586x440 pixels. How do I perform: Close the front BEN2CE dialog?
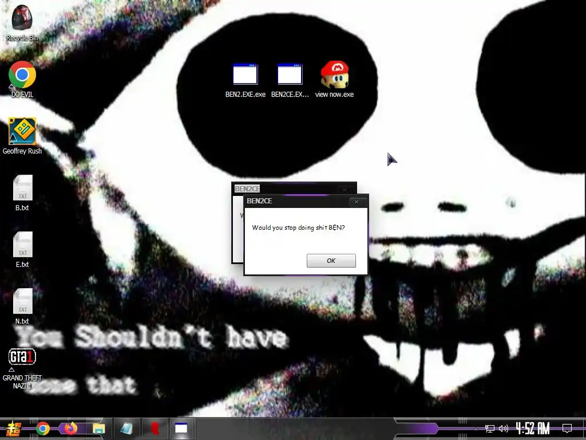point(357,202)
